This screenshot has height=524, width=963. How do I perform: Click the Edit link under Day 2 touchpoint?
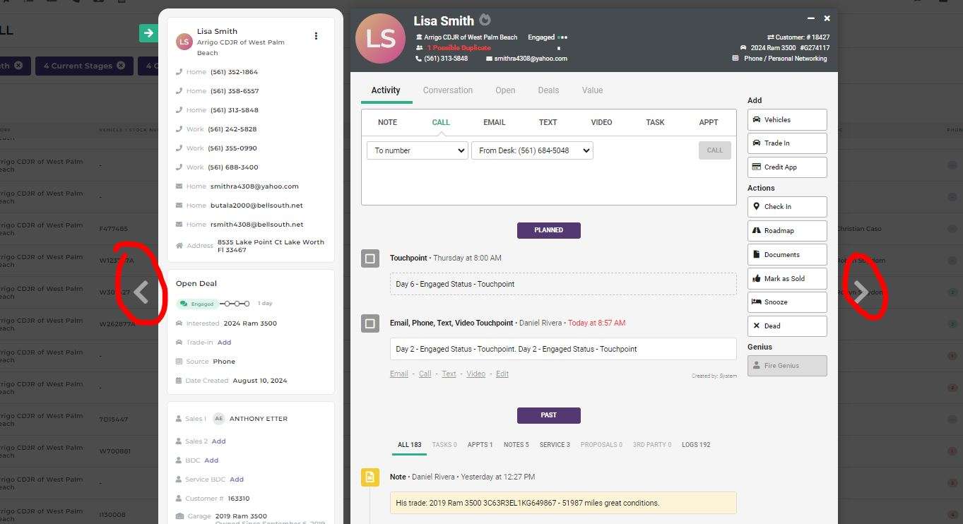click(x=502, y=374)
